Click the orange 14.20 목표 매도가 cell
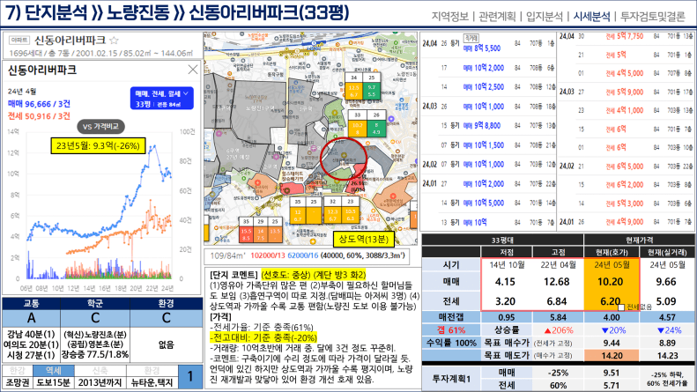This screenshot has height=392, width=697. coord(612,356)
